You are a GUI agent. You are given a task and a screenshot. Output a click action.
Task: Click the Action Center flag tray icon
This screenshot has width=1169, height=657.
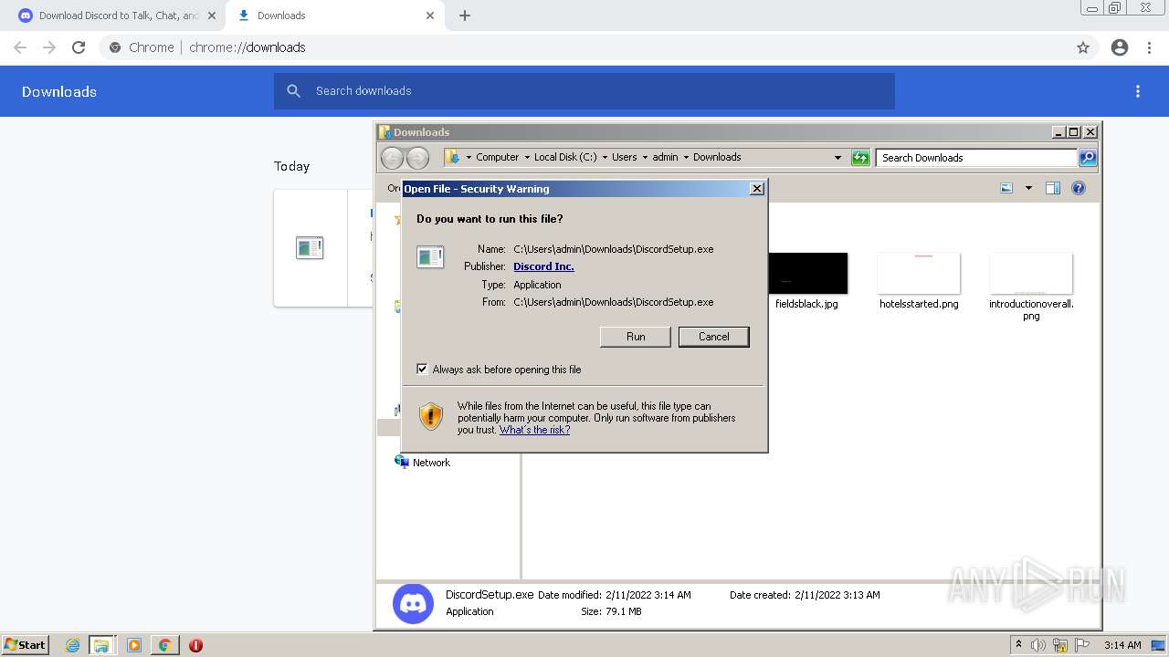tap(1082, 645)
